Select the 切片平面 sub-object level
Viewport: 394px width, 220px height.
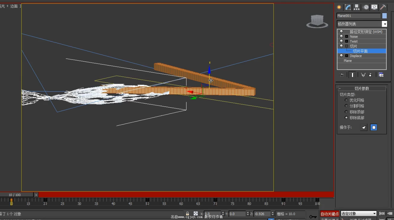tap(360, 51)
